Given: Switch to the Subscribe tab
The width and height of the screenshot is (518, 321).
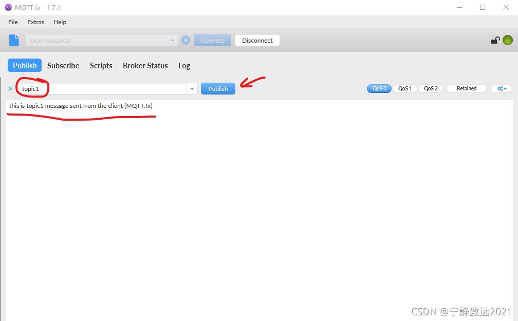Looking at the screenshot, I should click(x=63, y=65).
